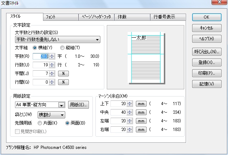Increase 中央 margin with up arrow
228x155 pixels.
pyautogui.click(x=129, y=111)
